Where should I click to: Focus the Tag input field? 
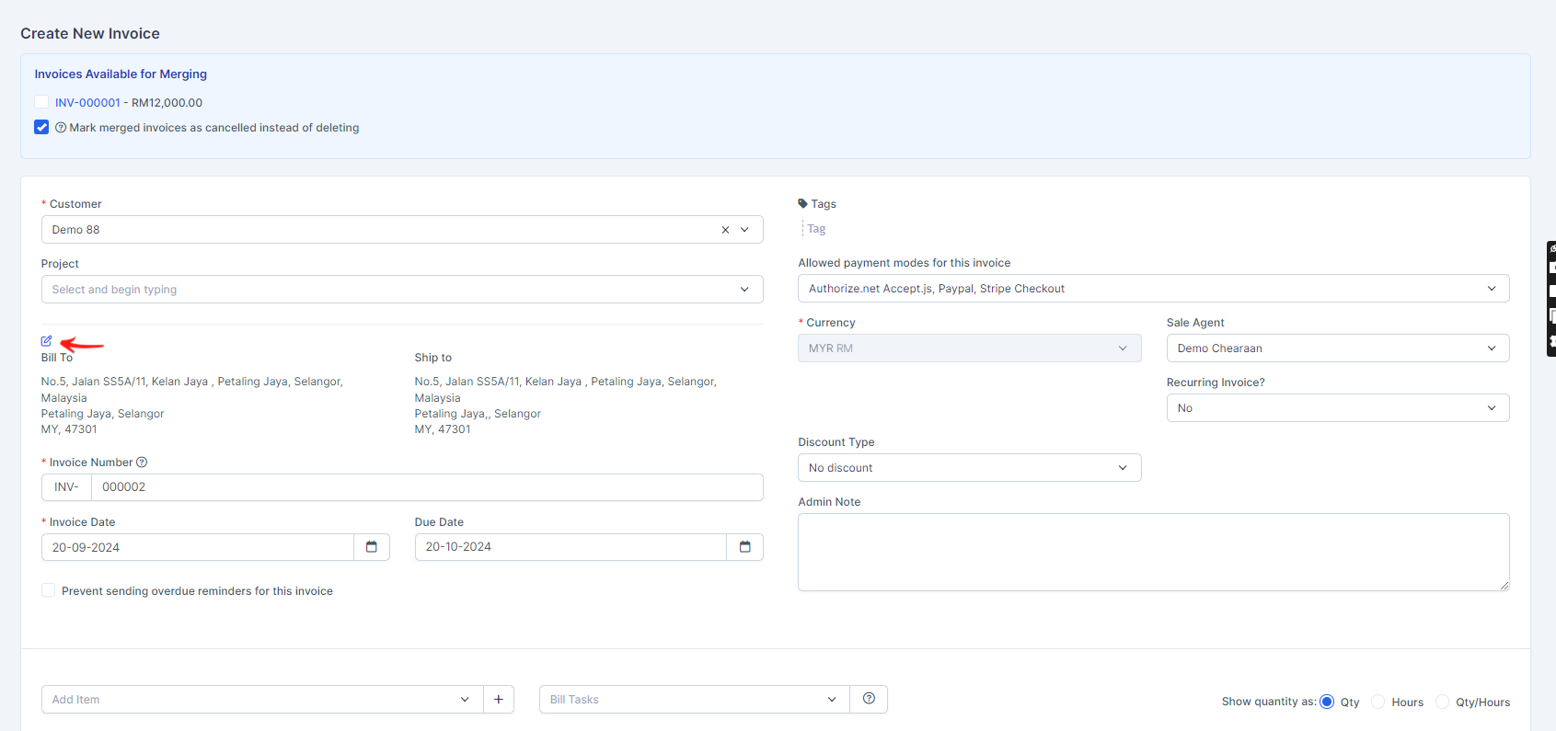(828, 229)
